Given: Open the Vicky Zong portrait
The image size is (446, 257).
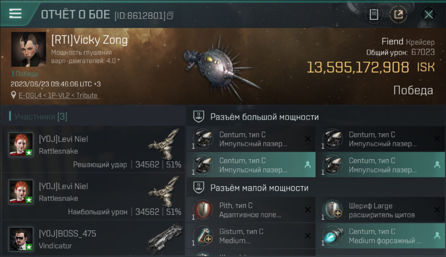Looking at the screenshot, I should 28,49.
